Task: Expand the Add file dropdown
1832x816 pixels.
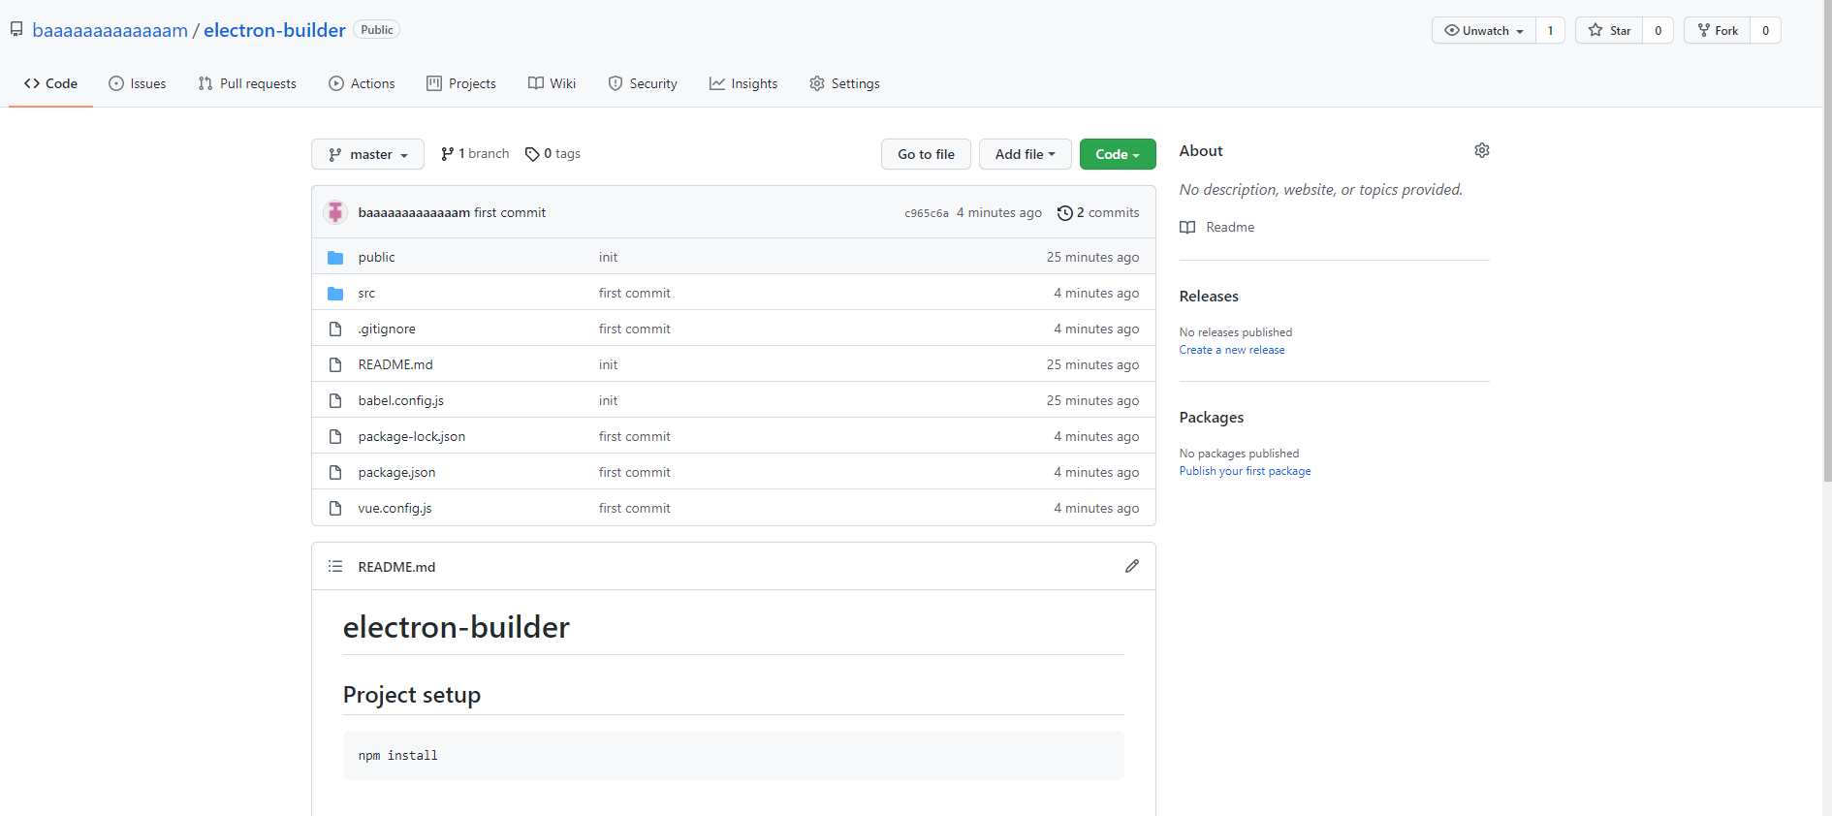Action: [x=1025, y=154]
